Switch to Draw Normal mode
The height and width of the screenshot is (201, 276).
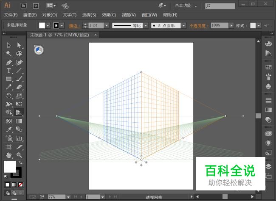point(8,193)
